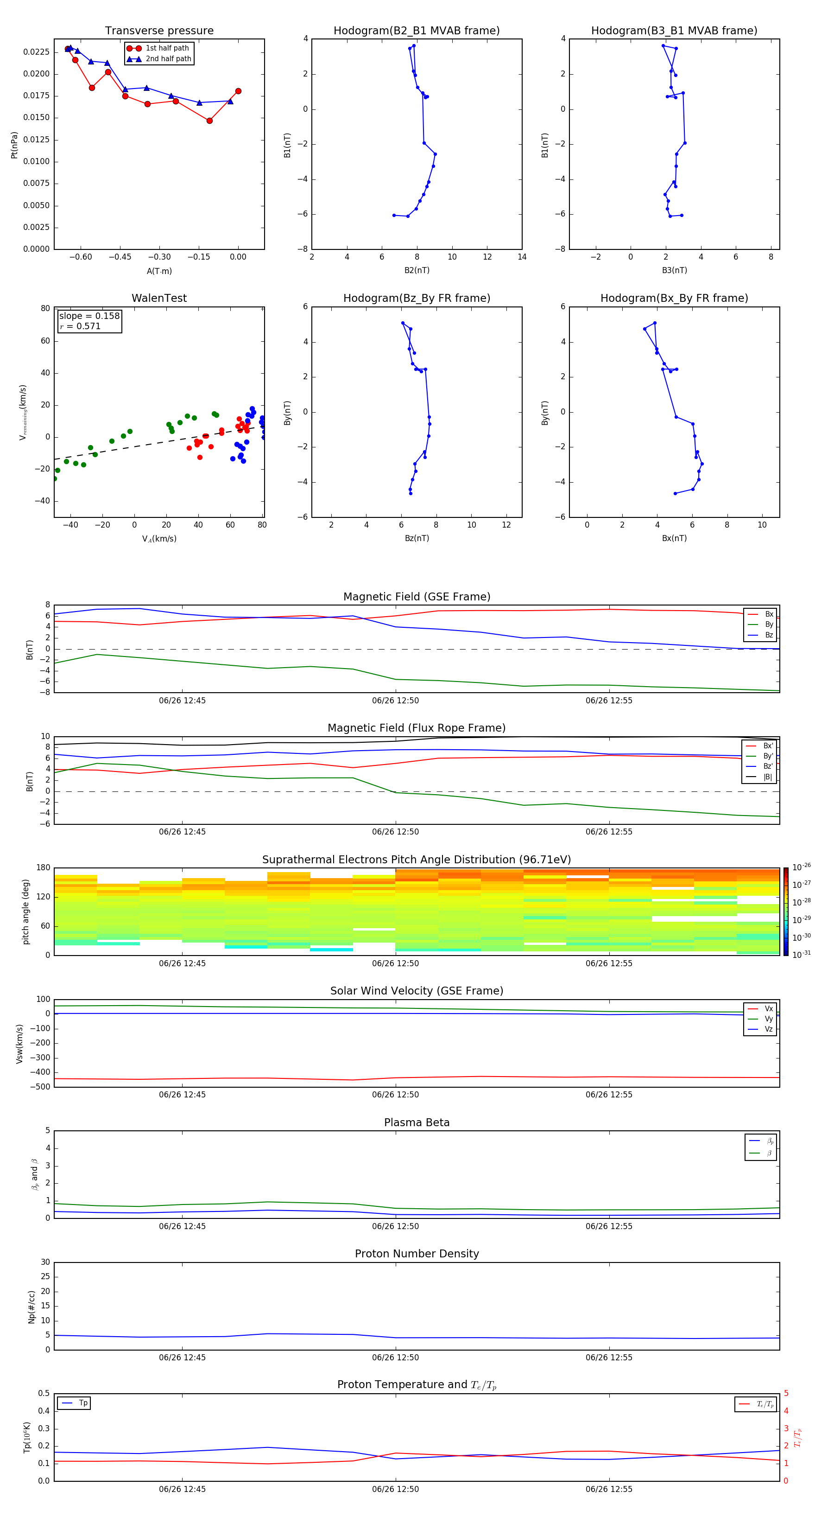Click the pitch angle colorbar
This screenshot has height=1530, width=834.
(786, 912)
